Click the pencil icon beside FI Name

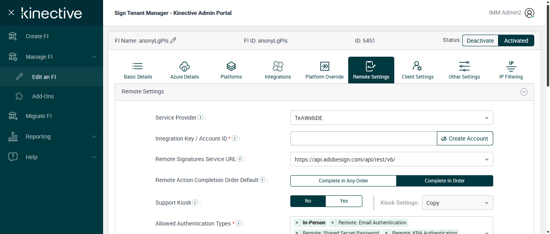174,40
